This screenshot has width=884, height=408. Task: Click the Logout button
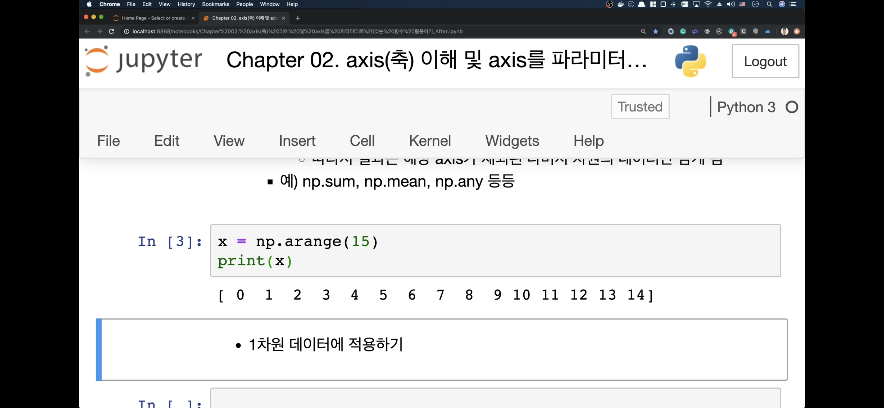(x=765, y=61)
